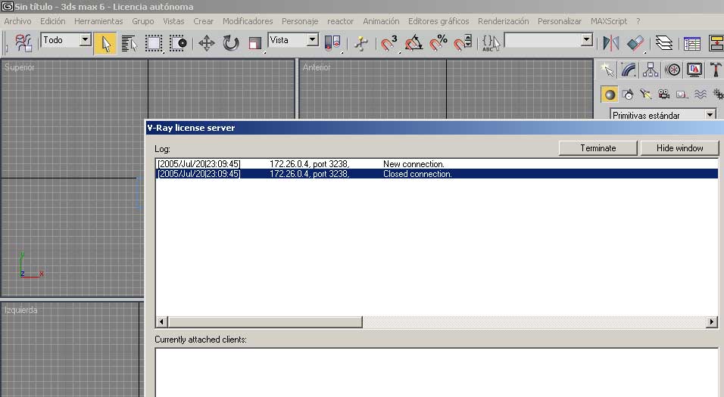724x397 pixels.
Task: Open the Renderización menu
Action: (504, 21)
